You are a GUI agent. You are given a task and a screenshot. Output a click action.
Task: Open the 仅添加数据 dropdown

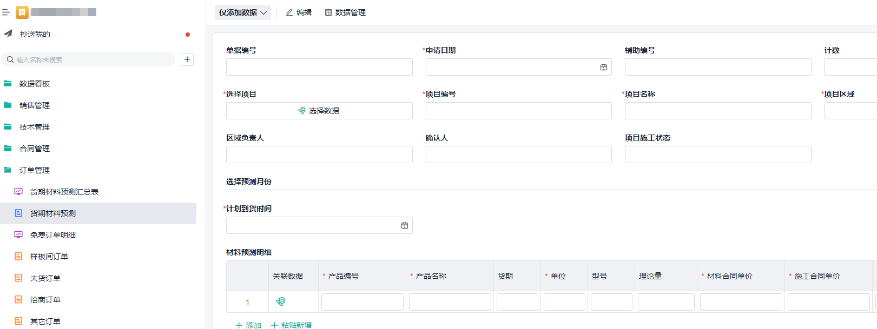click(x=243, y=12)
